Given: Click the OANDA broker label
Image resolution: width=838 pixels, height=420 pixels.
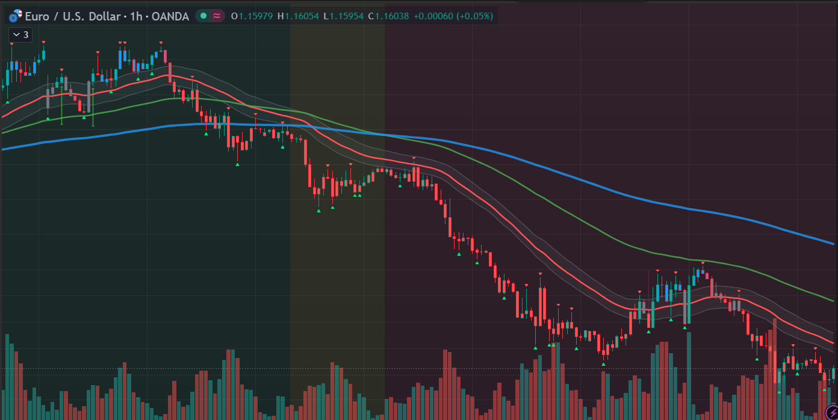Looking at the screenshot, I should [x=170, y=16].
